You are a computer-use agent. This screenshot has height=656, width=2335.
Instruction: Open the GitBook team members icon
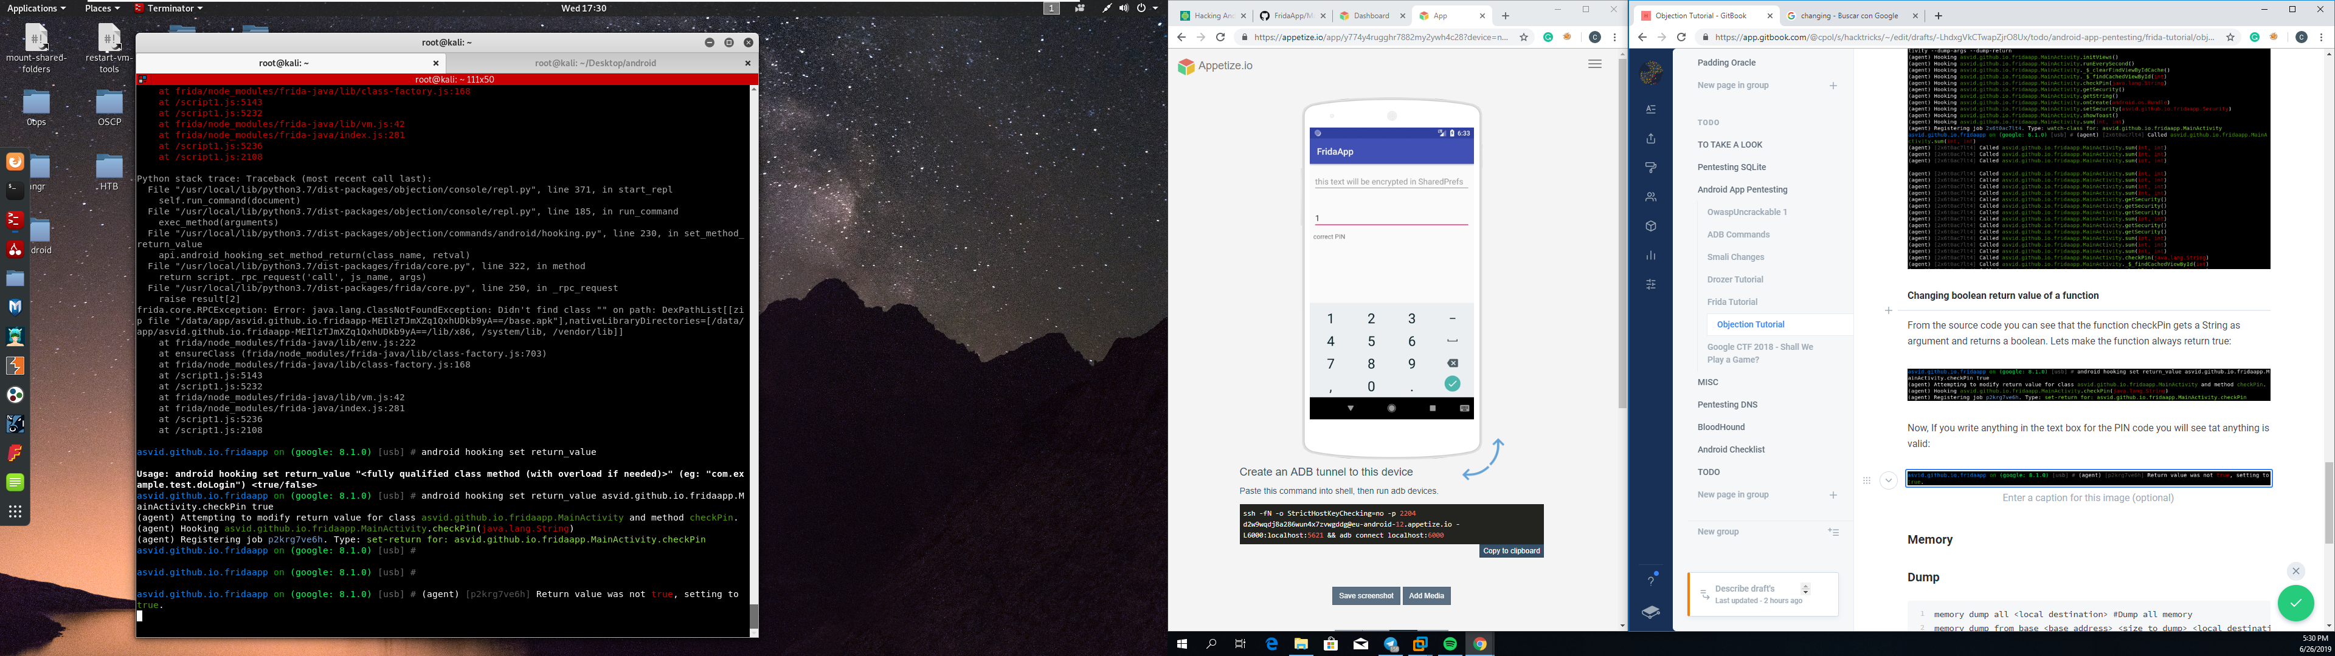(1651, 197)
